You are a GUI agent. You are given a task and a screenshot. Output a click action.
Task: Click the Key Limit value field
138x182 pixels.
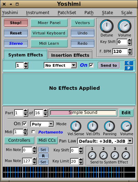[74, 161]
